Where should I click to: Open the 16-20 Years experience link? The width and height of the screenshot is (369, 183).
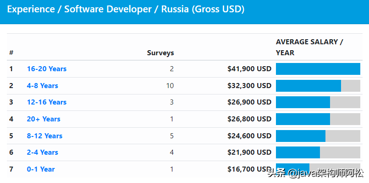(47, 69)
